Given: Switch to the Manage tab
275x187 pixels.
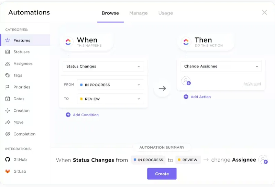Looking at the screenshot, I should 139,13.
